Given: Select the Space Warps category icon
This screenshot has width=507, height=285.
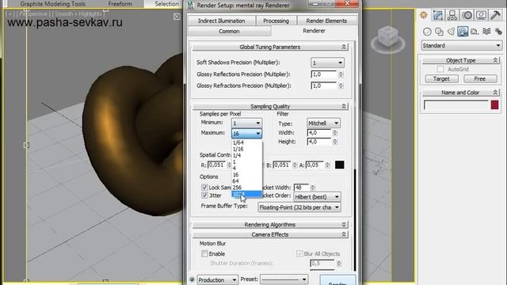Looking at the screenshot, I should tap(486, 32).
